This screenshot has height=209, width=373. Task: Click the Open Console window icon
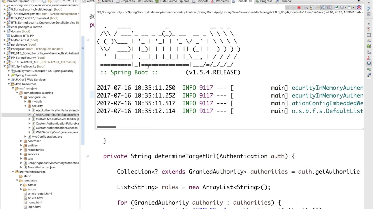tap(349, 8)
